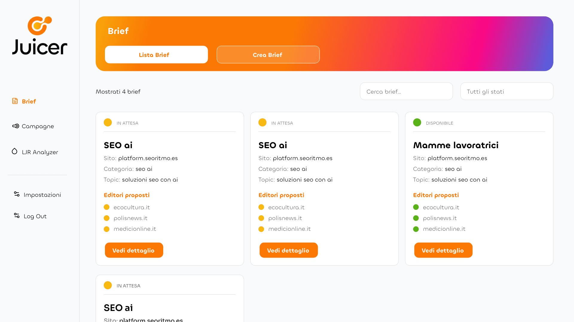Image resolution: width=574 pixels, height=322 pixels.
Task: Click the yellow status dot on first SEO ai card
Action: point(108,123)
